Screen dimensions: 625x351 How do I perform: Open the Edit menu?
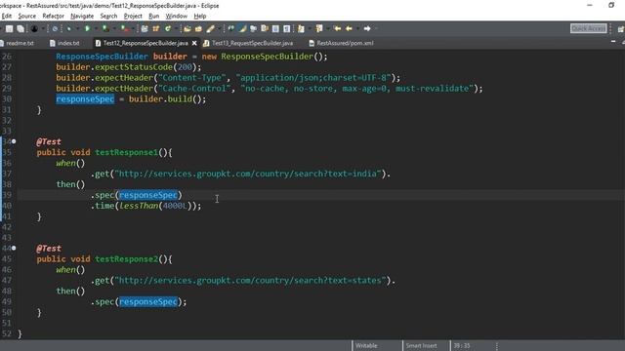point(7,16)
